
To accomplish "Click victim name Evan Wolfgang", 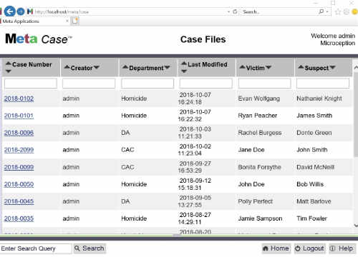I will pos(259,99).
